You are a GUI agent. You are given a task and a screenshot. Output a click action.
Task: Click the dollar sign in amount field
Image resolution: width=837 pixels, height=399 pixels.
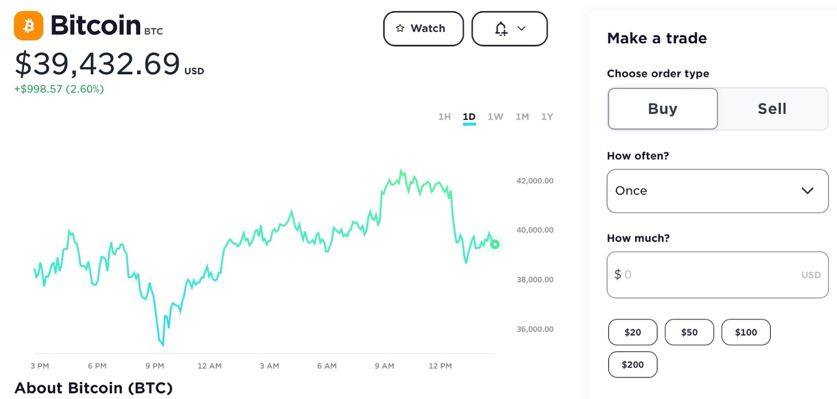pyautogui.click(x=618, y=275)
